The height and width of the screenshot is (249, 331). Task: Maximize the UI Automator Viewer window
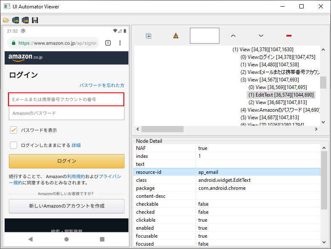(x=302, y=6)
